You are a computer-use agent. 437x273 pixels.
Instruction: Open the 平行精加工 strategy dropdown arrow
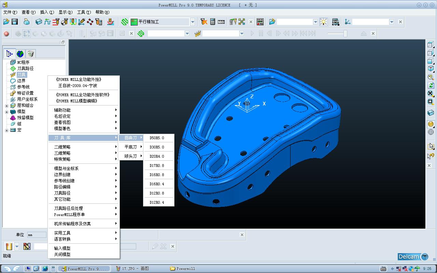(193, 22)
